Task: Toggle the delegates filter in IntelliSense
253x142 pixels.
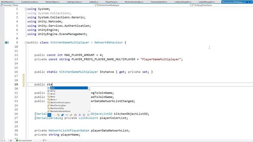Action: [x=76, y=115]
